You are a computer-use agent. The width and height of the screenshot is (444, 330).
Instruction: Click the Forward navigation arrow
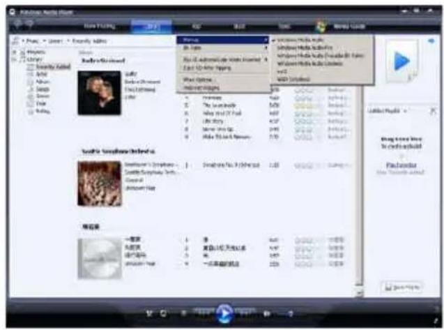29,23
